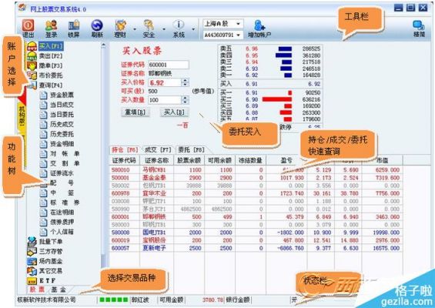
Task: Click the 买入 submit buy button
Action: tap(174, 112)
